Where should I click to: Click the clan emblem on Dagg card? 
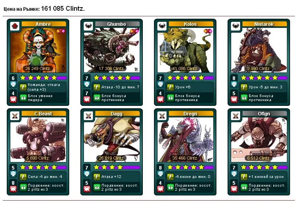point(88,115)
